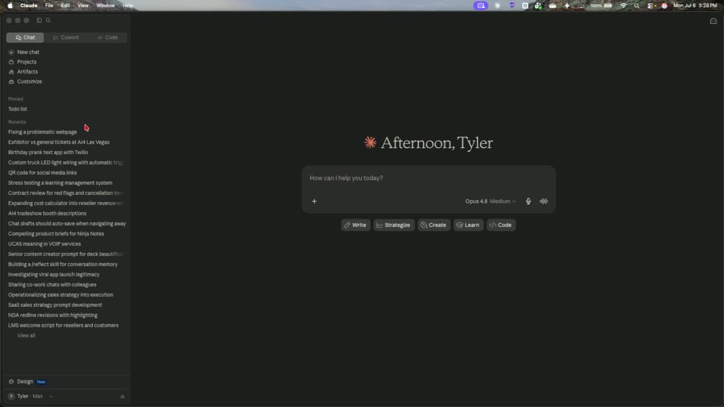Click the Apple logo in the menu bar

pos(10,6)
